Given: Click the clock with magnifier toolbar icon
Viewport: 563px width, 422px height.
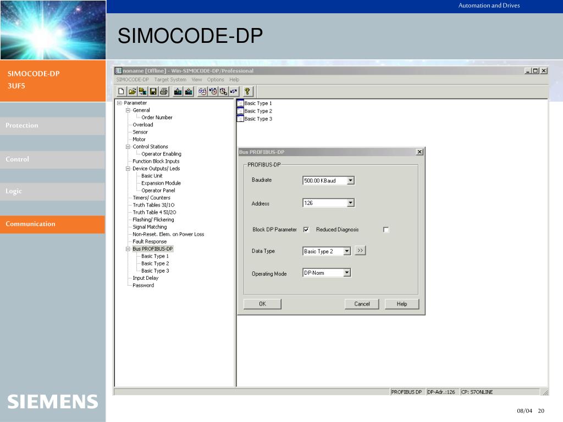Looking at the screenshot, I should pos(223,92).
